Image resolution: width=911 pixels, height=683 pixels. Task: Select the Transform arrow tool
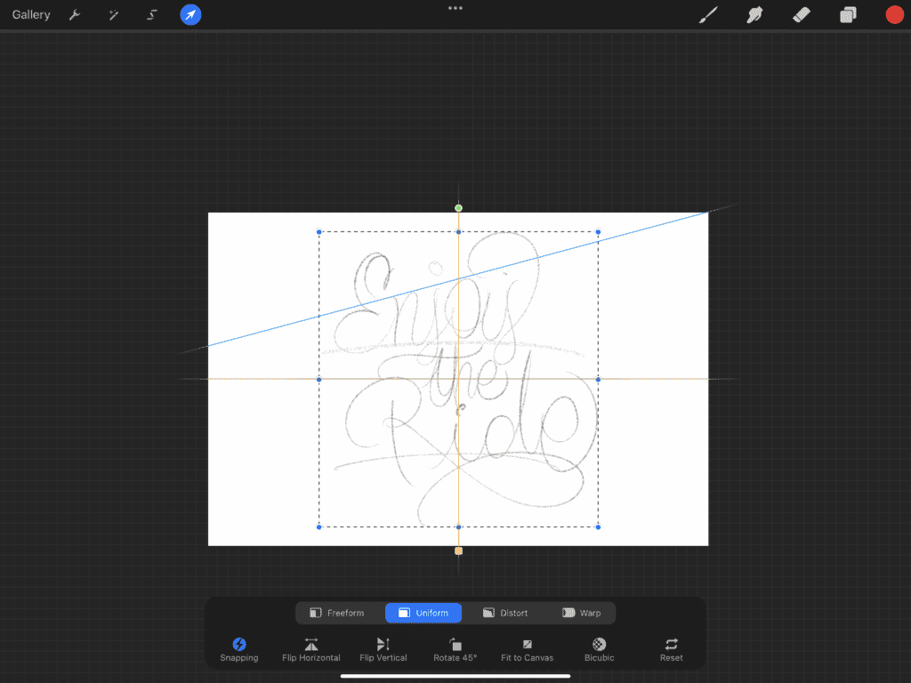189,14
